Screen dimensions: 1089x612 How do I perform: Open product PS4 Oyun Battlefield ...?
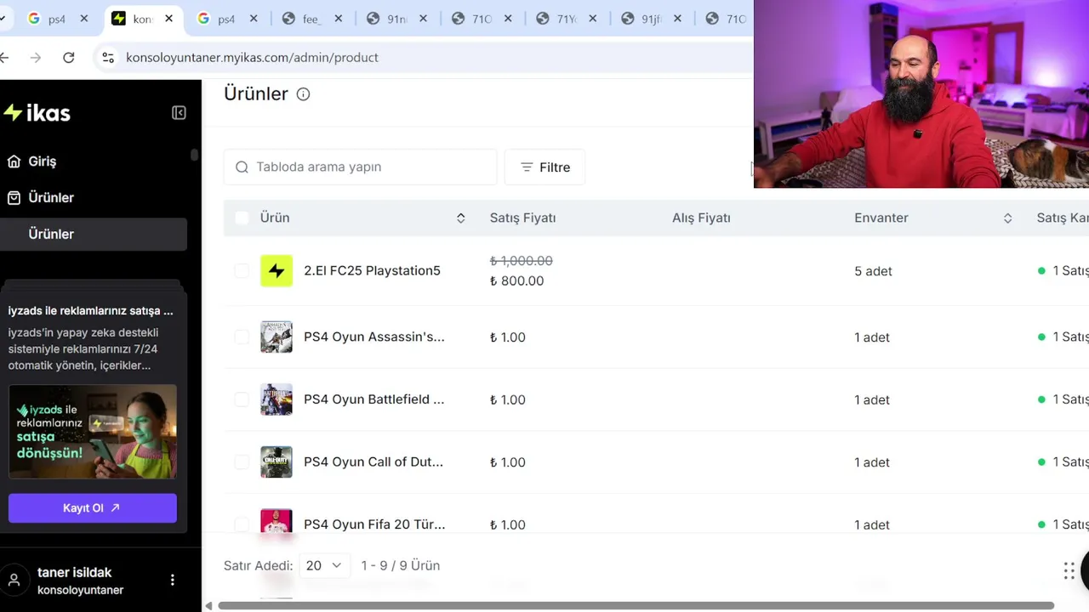pos(373,399)
